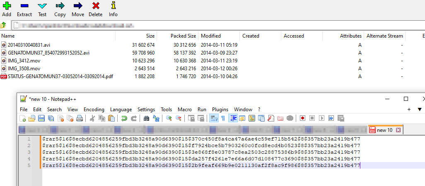Screen dimensions: 425x186
Task: Toggle synchronized vertical scrolling
Action: point(191,118)
